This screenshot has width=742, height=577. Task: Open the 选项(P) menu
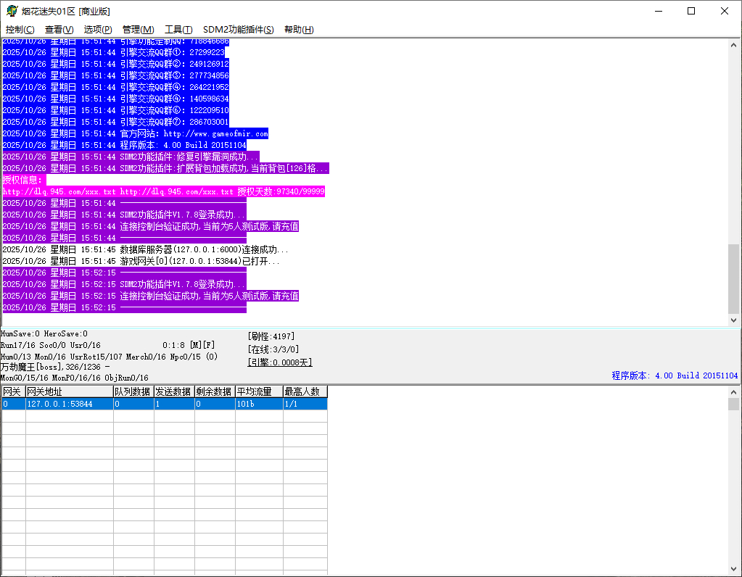click(98, 30)
